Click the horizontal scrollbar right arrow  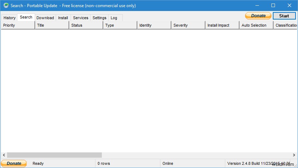(294, 155)
